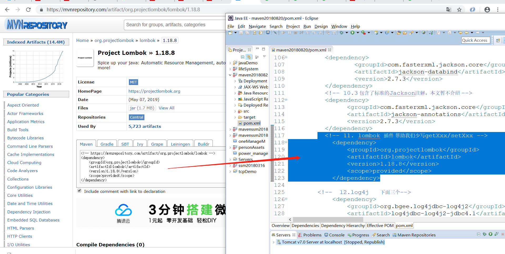Viewport: 505px width, 254px height.
Task: Open the Chrome profile avatar icon
Action: coord(487,10)
